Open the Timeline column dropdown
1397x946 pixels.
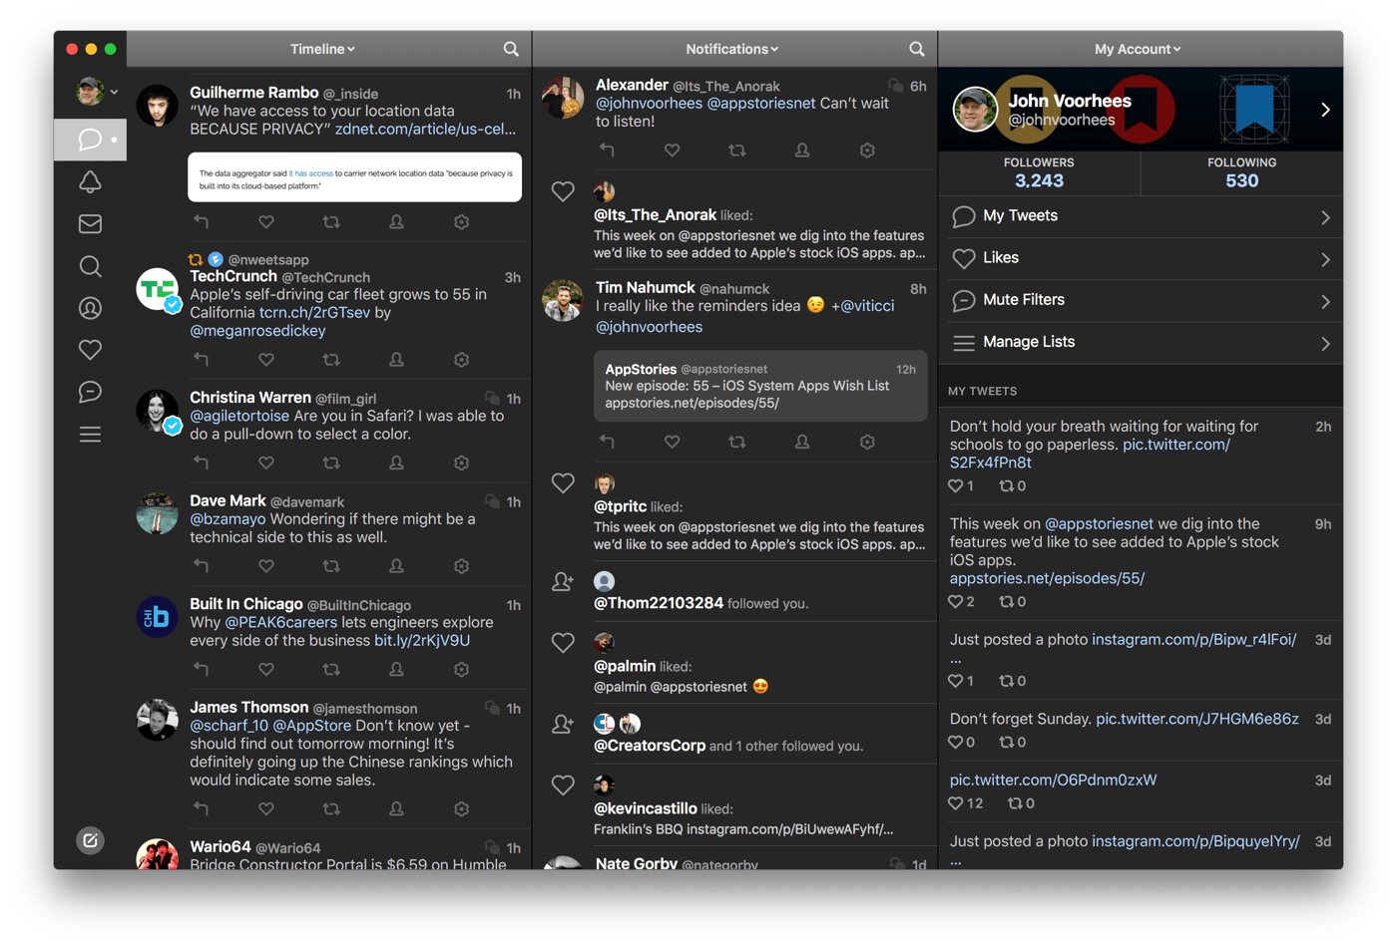click(322, 49)
